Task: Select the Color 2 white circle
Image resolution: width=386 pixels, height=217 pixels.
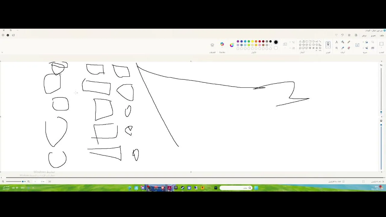Action: point(276,48)
